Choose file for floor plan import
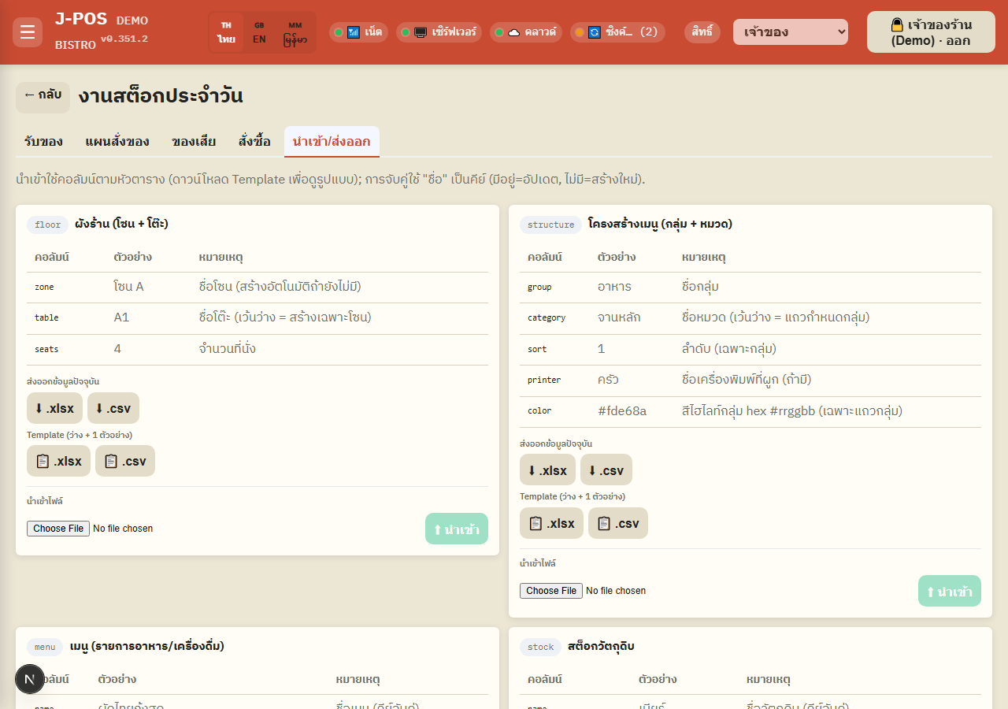The width and height of the screenshot is (1008, 709). click(x=58, y=529)
